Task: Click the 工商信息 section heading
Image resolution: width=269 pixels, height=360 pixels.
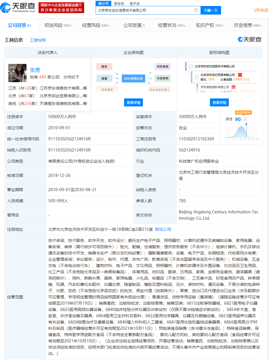Action: pyautogui.click(x=14, y=40)
